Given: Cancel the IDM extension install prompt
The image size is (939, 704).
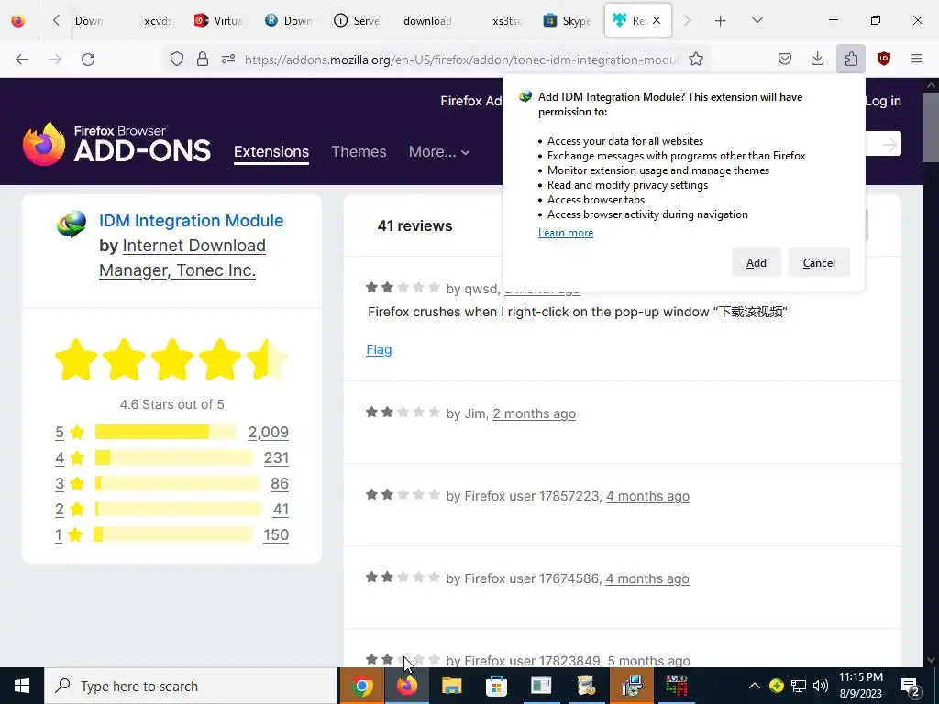Looking at the screenshot, I should coord(819,263).
